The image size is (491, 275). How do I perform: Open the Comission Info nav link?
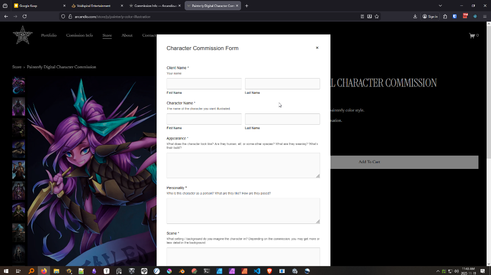click(x=80, y=35)
